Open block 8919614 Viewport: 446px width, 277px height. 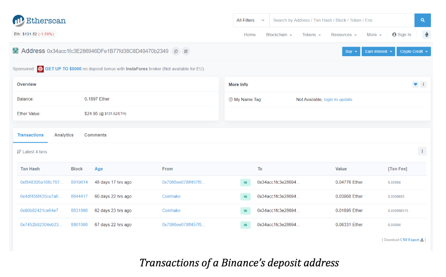click(x=79, y=182)
